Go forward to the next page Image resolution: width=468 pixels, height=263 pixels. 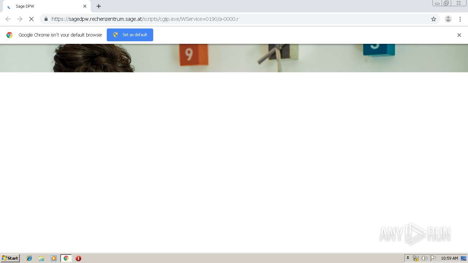point(20,19)
